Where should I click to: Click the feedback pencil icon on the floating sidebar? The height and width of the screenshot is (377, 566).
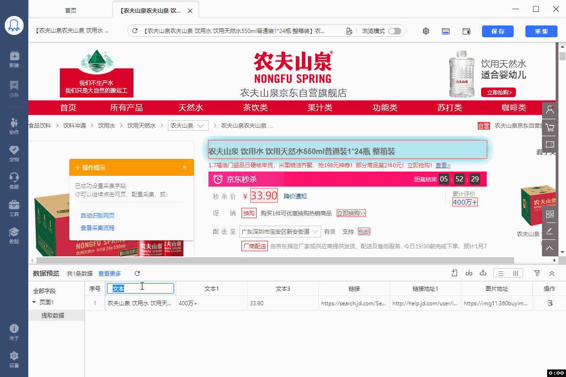pyautogui.click(x=550, y=231)
